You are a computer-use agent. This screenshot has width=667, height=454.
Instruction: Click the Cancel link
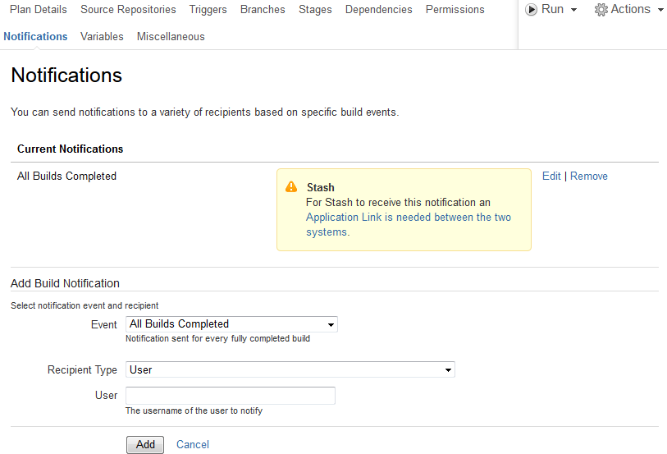pyautogui.click(x=193, y=445)
